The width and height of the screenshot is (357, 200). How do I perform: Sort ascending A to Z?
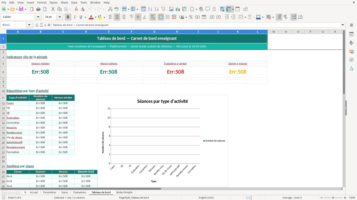coord(150,9)
